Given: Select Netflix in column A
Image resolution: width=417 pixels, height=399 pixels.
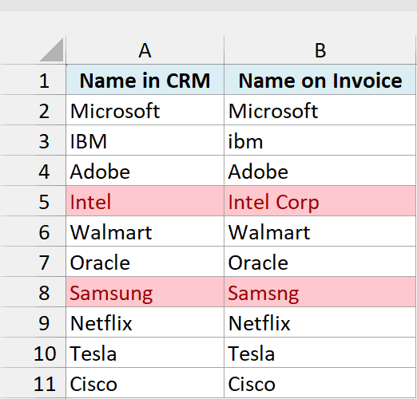Looking at the screenshot, I should coord(145,322).
